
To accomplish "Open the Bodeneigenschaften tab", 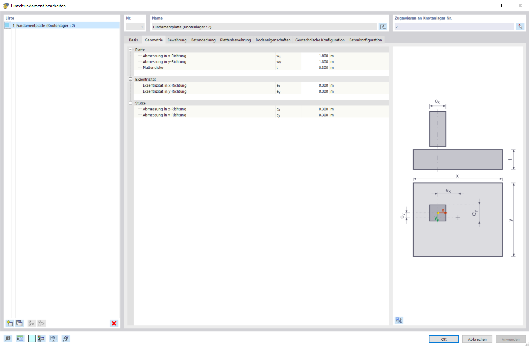I will 273,40.
